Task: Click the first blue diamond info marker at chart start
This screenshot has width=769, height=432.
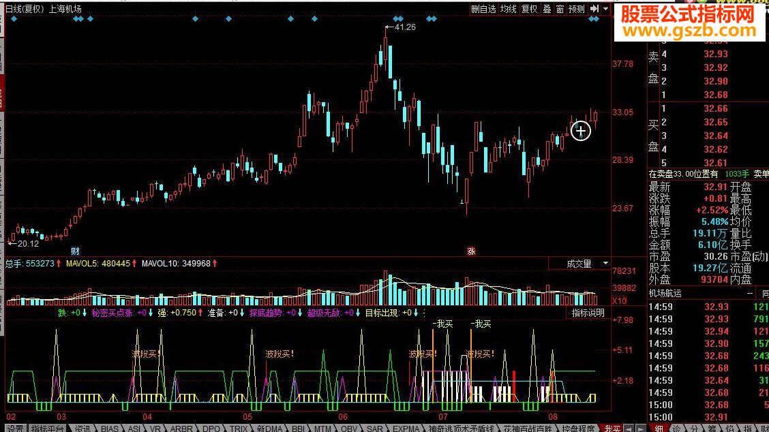Action: click(14, 18)
